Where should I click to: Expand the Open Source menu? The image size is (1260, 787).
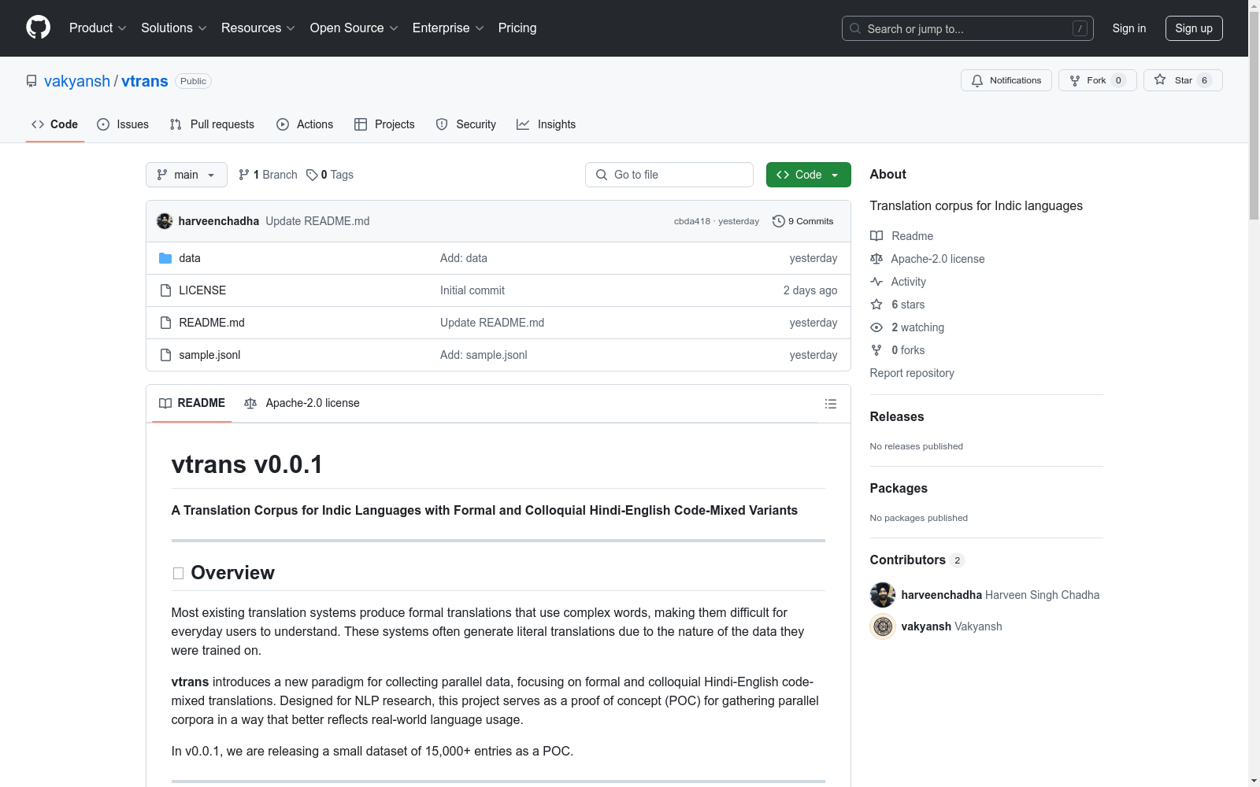pyautogui.click(x=354, y=28)
